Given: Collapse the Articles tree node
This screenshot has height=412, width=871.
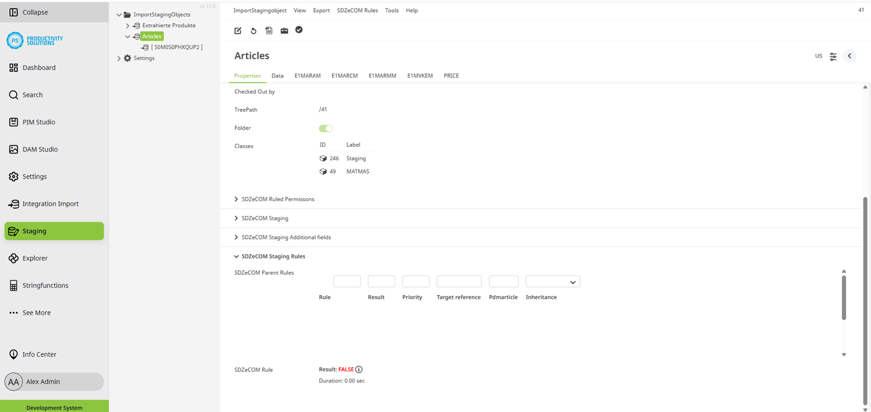Looking at the screenshot, I should pos(127,36).
